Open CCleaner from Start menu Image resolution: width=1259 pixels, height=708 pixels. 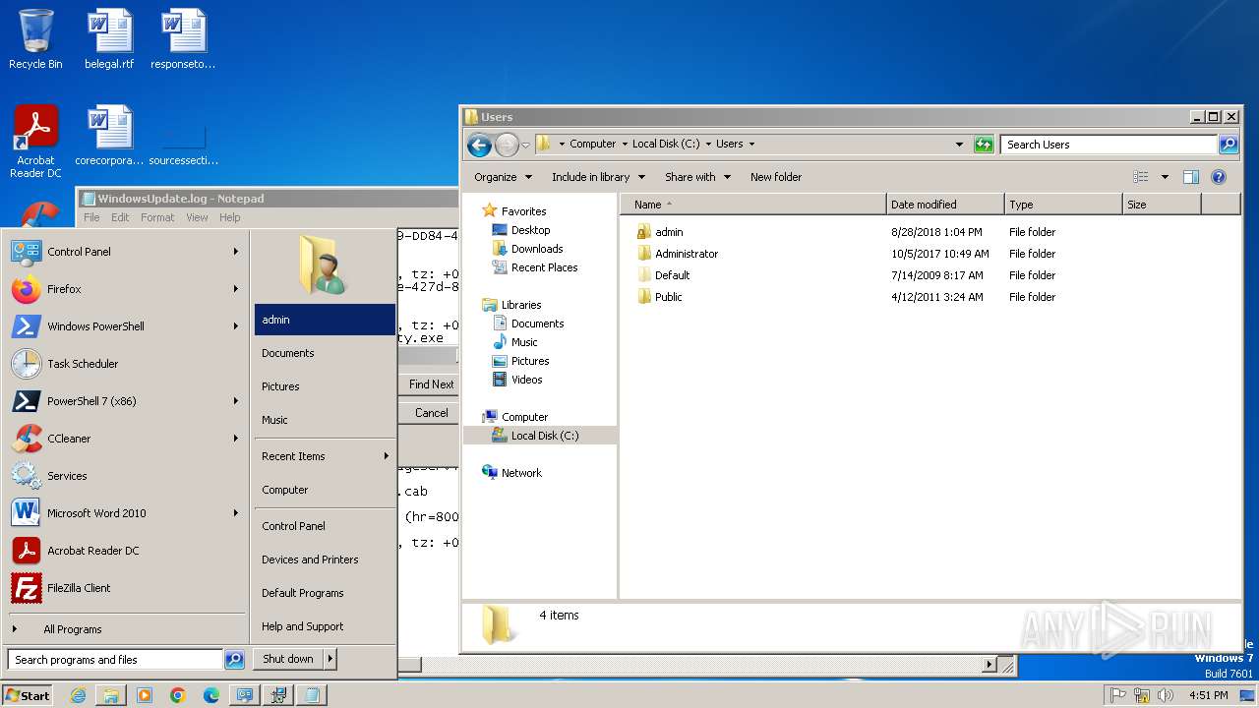[x=124, y=439]
